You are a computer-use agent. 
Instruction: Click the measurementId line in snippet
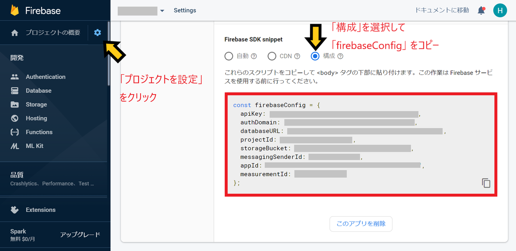point(294,174)
